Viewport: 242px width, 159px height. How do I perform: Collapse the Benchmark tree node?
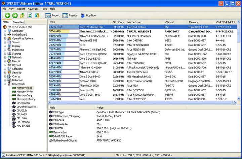click(5, 84)
